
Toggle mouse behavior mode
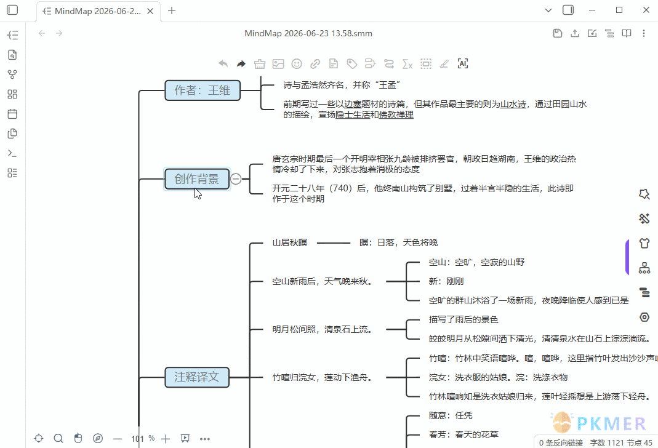pos(78,438)
